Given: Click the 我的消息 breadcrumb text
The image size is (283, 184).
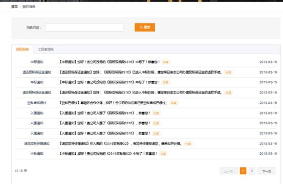Looking at the screenshot, I should 29,7.
